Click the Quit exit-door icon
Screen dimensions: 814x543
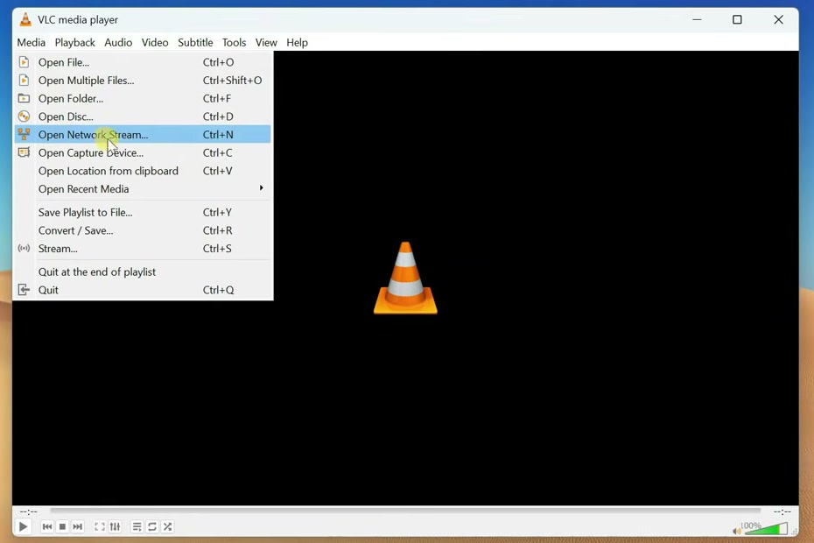(24, 290)
